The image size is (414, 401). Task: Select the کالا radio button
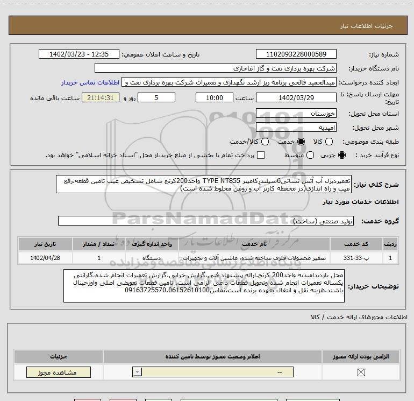click(x=329, y=142)
